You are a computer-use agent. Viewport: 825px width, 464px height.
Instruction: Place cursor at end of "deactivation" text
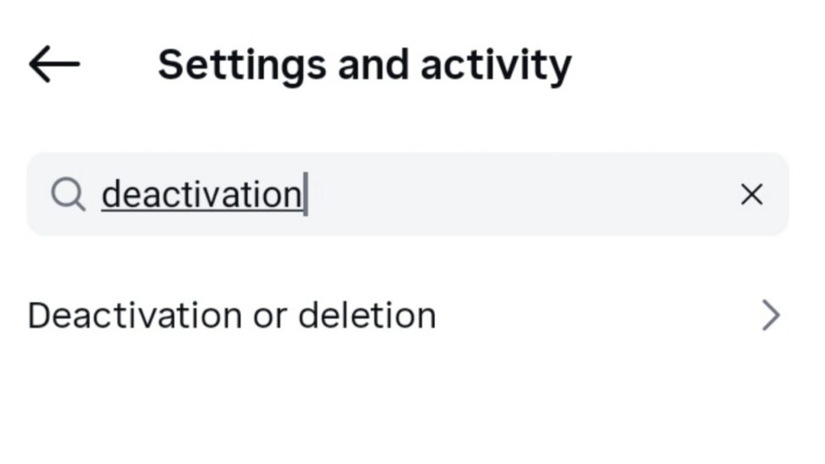point(304,194)
